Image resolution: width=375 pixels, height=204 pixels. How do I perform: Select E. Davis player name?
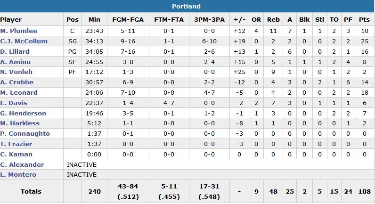pyautogui.click(x=14, y=103)
